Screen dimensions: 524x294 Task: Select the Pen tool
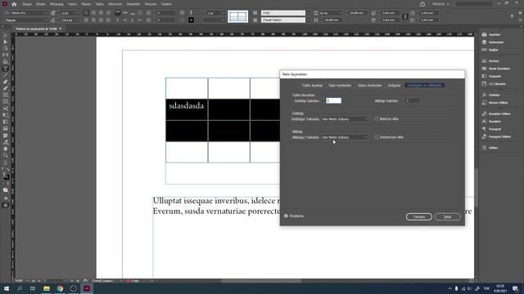tap(6, 82)
